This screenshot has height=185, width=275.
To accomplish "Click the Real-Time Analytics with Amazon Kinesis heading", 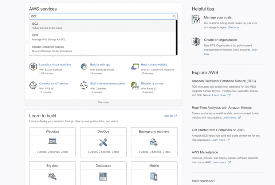I will [x=222, y=108].
